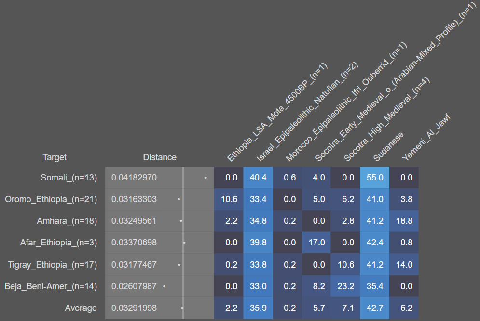480x321 pixels.
Task: Click the Somali_(n=13) target row label
Action: point(69,178)
